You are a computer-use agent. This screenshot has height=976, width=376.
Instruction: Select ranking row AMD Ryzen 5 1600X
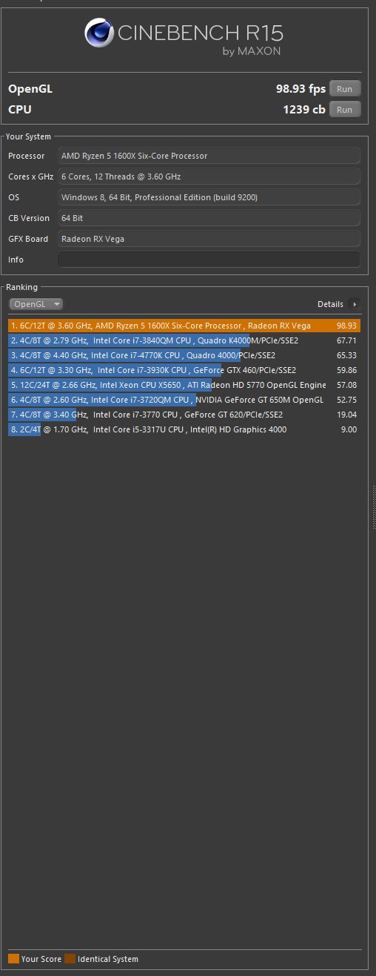click(x=184, y=326)
